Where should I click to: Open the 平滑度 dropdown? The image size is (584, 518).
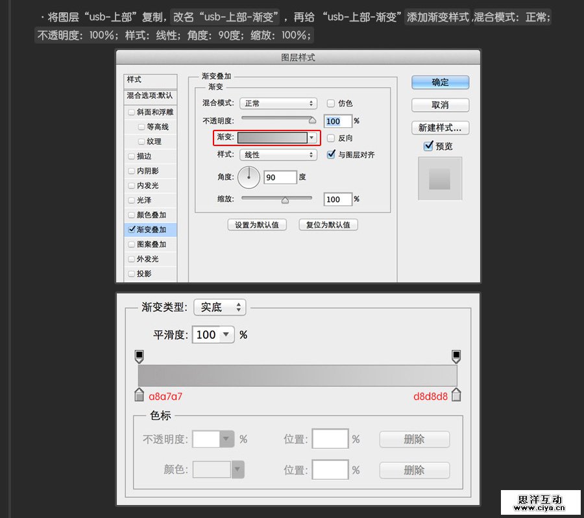click(213, 334)
